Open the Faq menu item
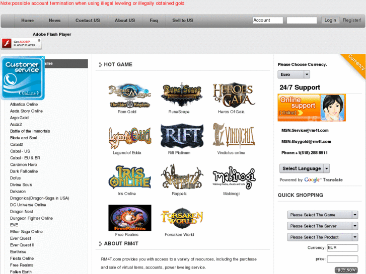366x274 pixels. pos(154,21)
